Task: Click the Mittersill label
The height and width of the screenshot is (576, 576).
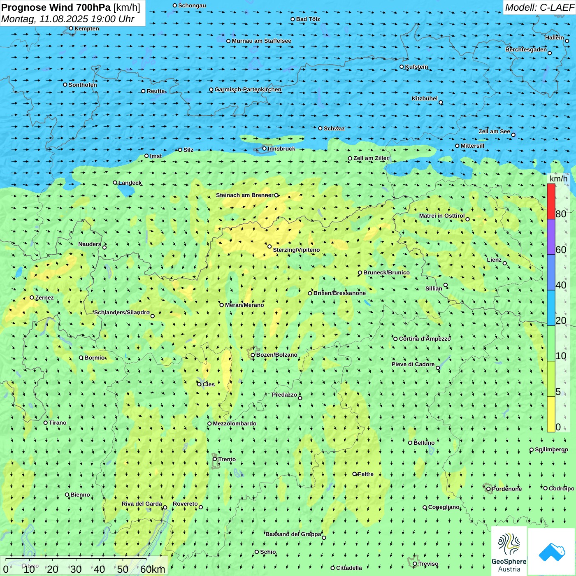Action: (x=472, y=146)
